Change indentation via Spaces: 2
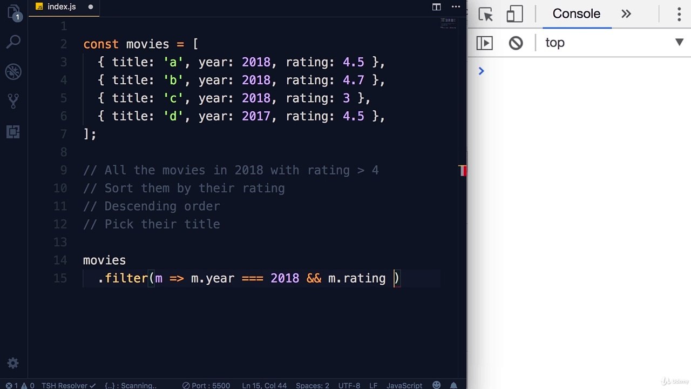Screen dimensions: 691x389 (313, 385)
